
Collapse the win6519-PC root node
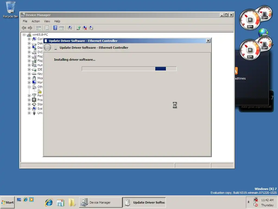click(24, 35)
